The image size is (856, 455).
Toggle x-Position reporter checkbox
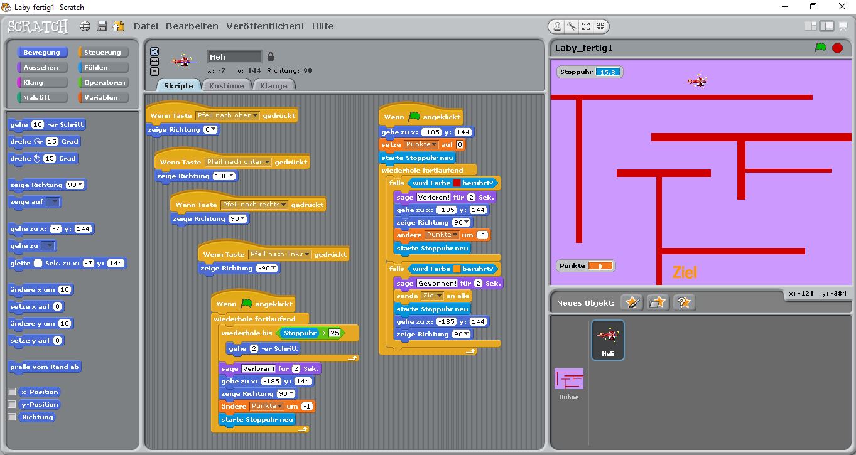(11, 392)
